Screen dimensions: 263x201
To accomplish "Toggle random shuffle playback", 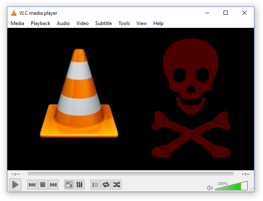I will [x=117, y=185].
